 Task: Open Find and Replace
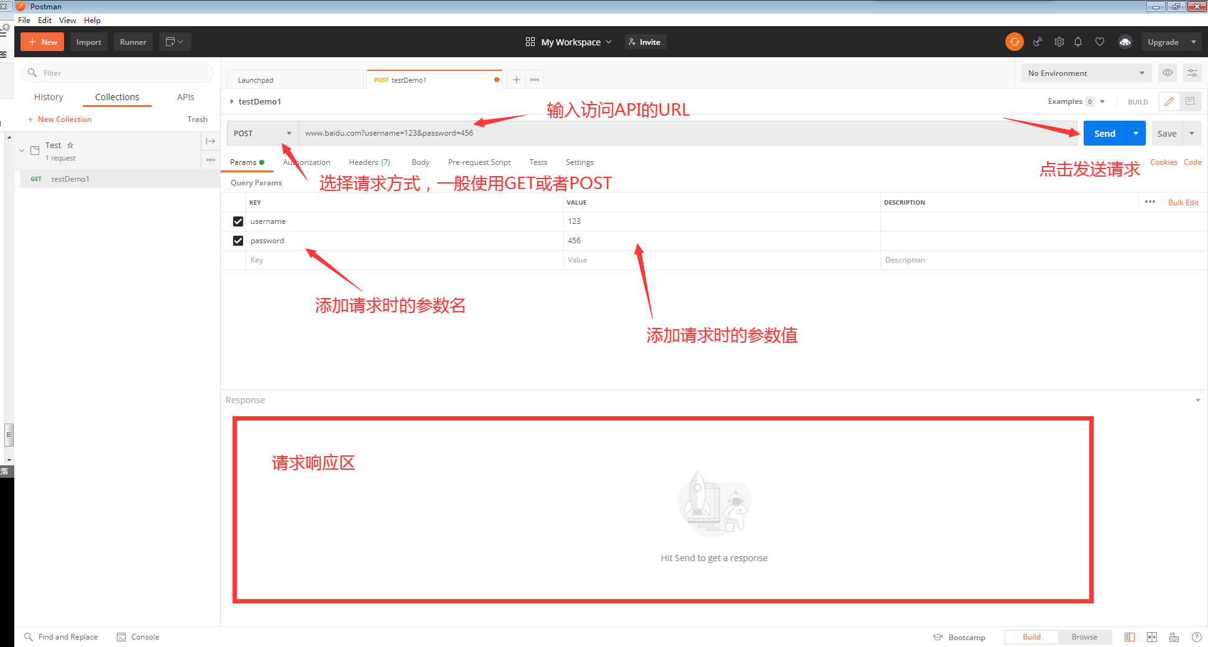click(x=61, y=637)
